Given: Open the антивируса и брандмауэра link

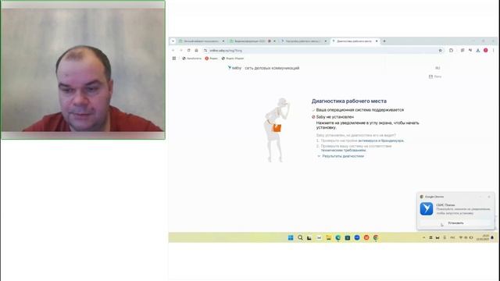Looking at the screenshot, I should point(380,140).
